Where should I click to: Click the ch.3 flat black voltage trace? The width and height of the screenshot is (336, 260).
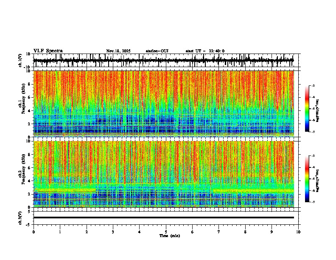(x=164, y=218)
